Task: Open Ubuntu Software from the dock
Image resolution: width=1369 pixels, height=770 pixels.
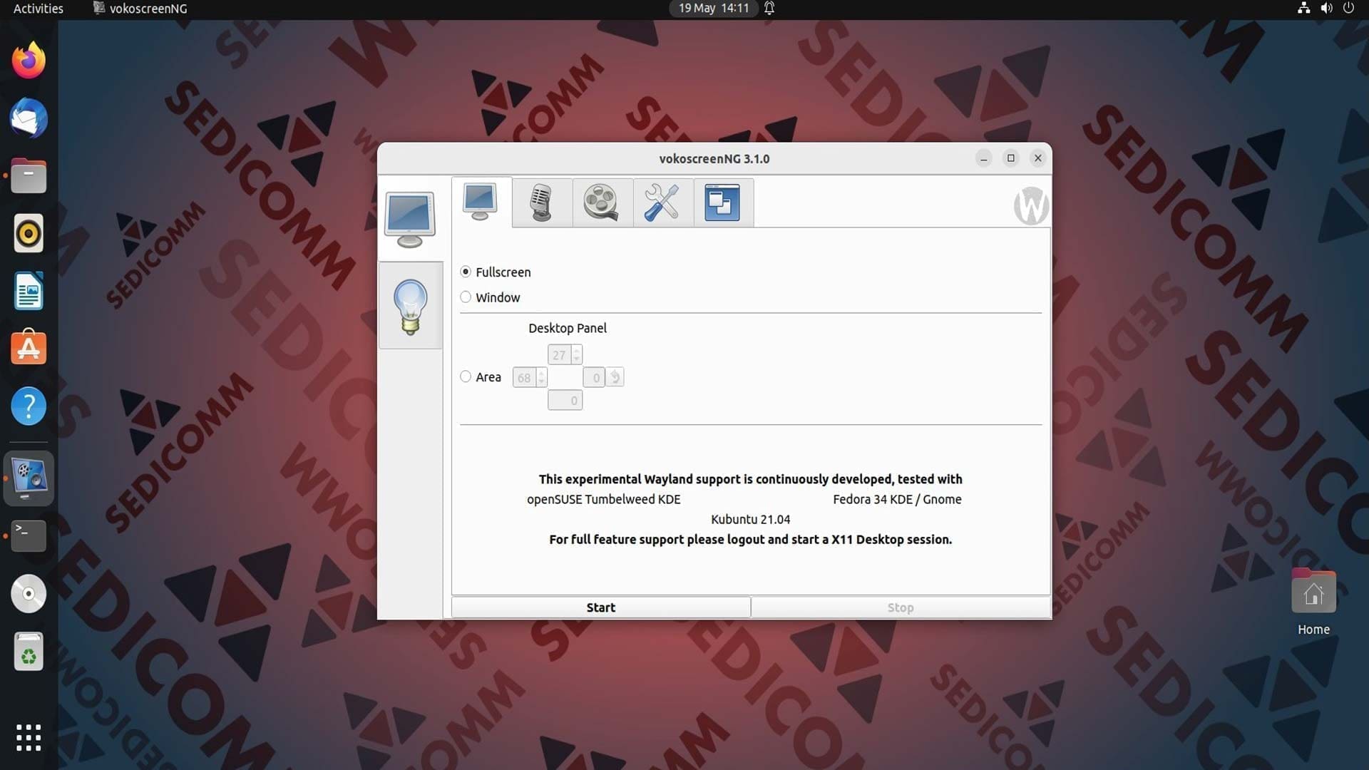Action: pyautogui.click(x=29, y=348)
